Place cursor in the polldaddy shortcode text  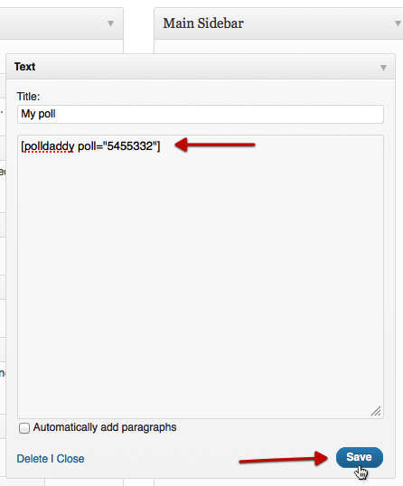coord(90,146)
